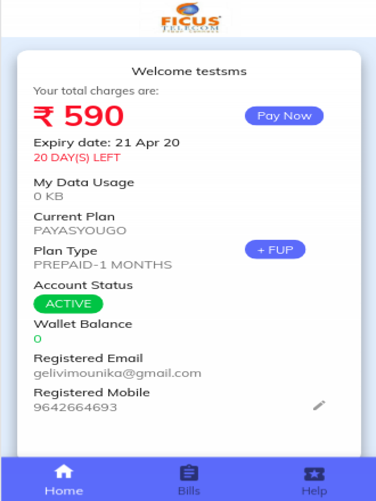Edit registered mobile with pencil icon
Viewport: 376px width, 501px height.
(319, 405)
